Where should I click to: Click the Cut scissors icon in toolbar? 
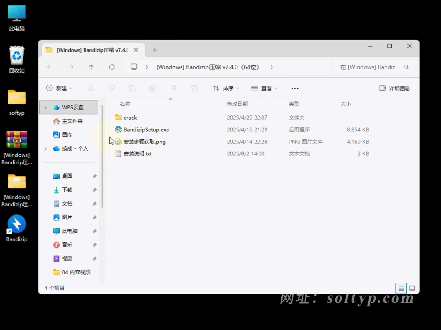[x=91, y=88]
